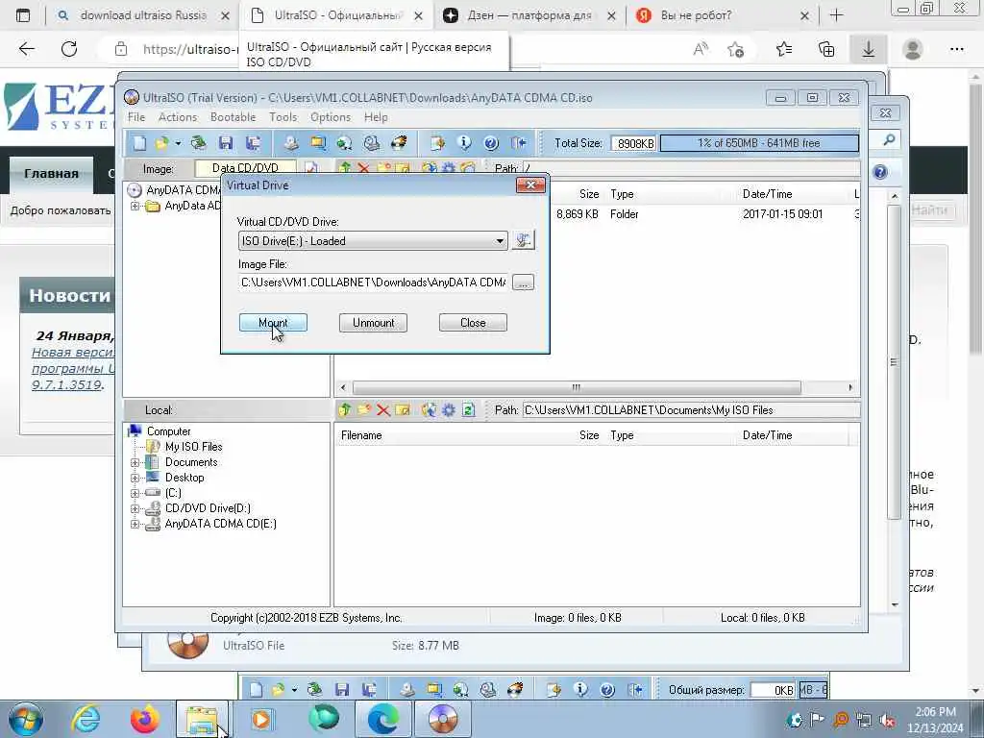Click the 'Главная' site navigation tab
984x738 pixels.
click(52, 174)
